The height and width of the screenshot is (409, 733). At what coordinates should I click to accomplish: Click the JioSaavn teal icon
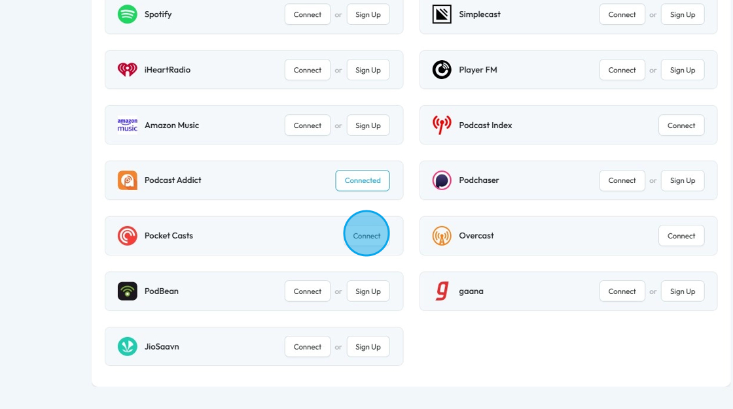click(128, 347)
